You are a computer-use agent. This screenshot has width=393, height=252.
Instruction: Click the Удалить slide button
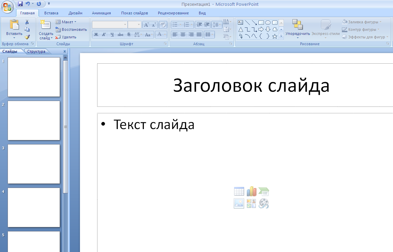click(x=66, y=37)
